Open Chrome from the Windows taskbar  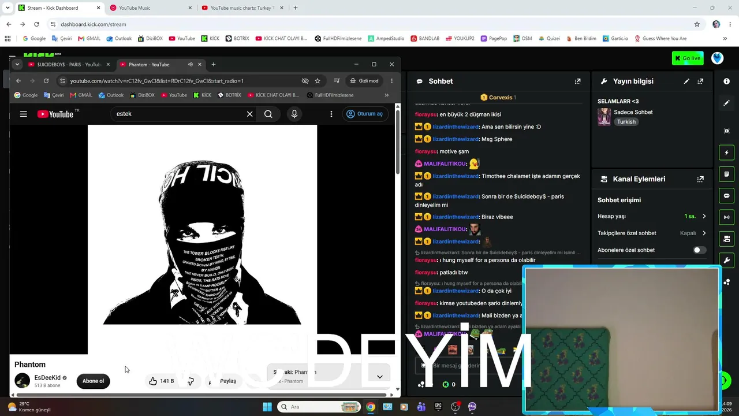point(371,407)
